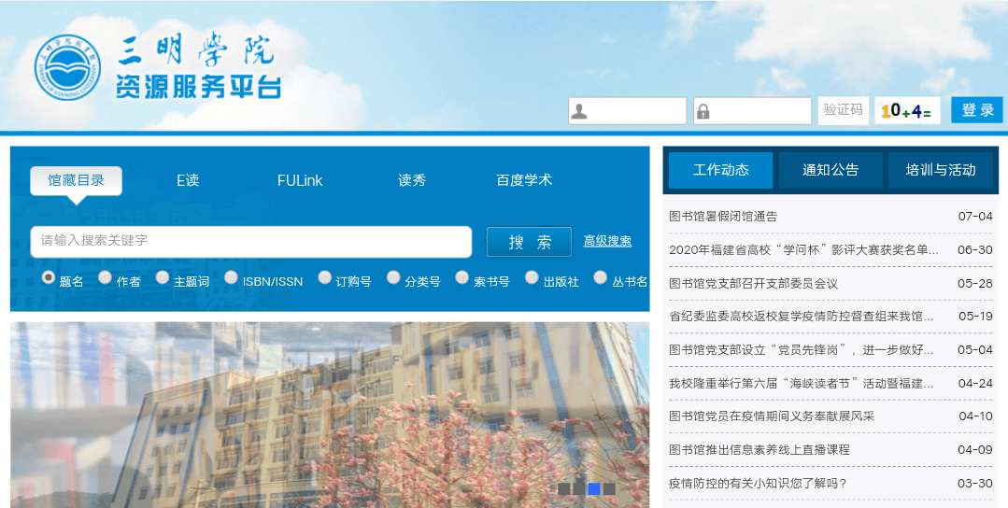The image size is (1008, 508).
Task: Click the last carousel indicator square
Action: [x=609, y=488]
